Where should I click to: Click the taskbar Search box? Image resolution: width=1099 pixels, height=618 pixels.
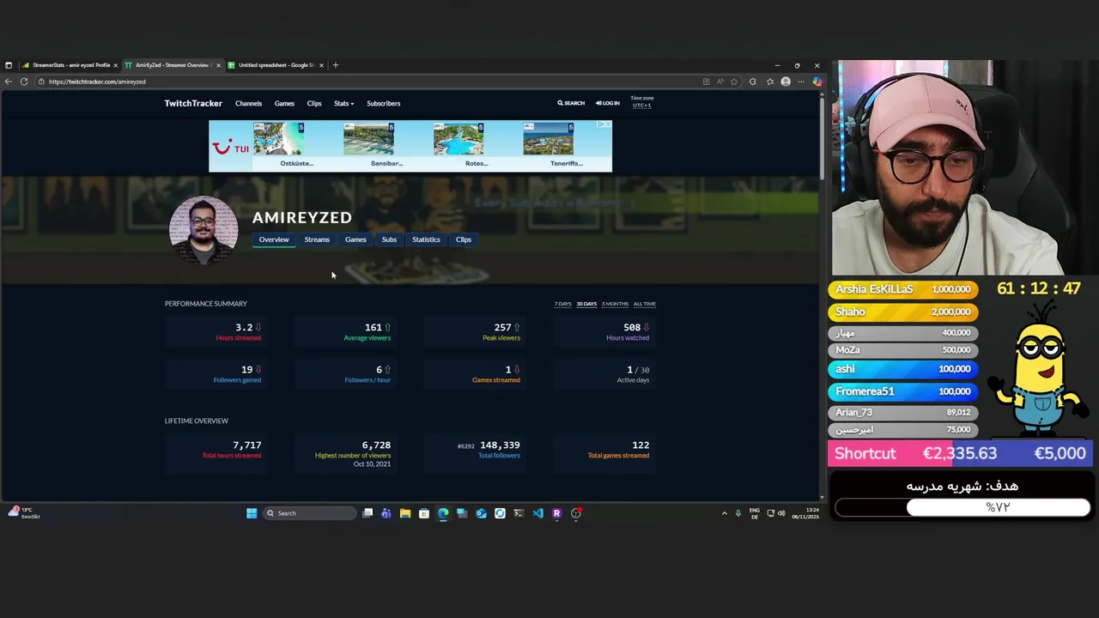309,513
